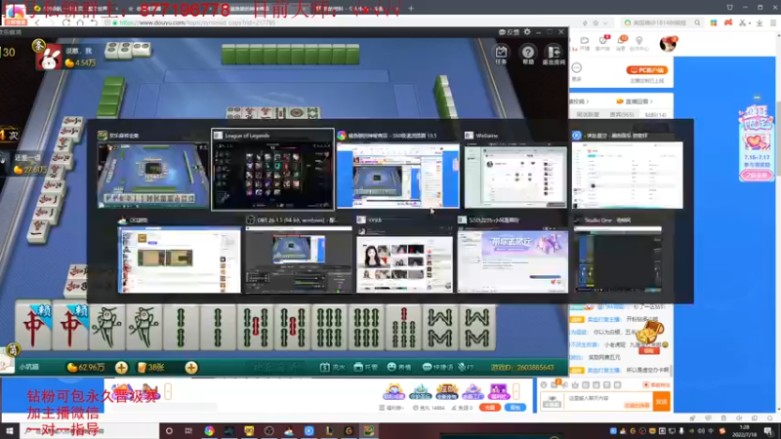Click 托管 auto-play in game bottom bar
The image size is (781, 439).
click(365, 368)
